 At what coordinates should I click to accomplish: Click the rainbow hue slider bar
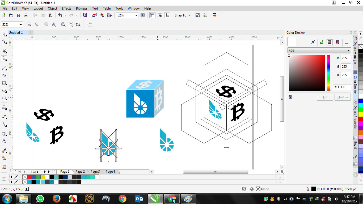point(329,73)
